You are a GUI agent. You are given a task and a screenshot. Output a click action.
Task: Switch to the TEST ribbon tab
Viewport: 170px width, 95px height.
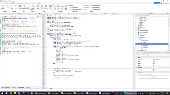tap(30, 3)
